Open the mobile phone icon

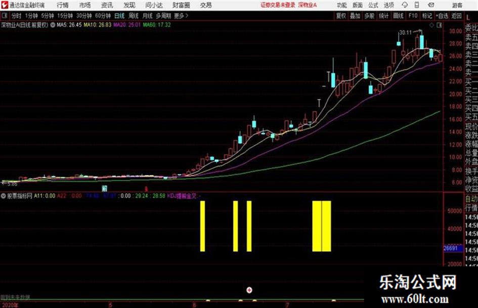click(x=417, y=5)
